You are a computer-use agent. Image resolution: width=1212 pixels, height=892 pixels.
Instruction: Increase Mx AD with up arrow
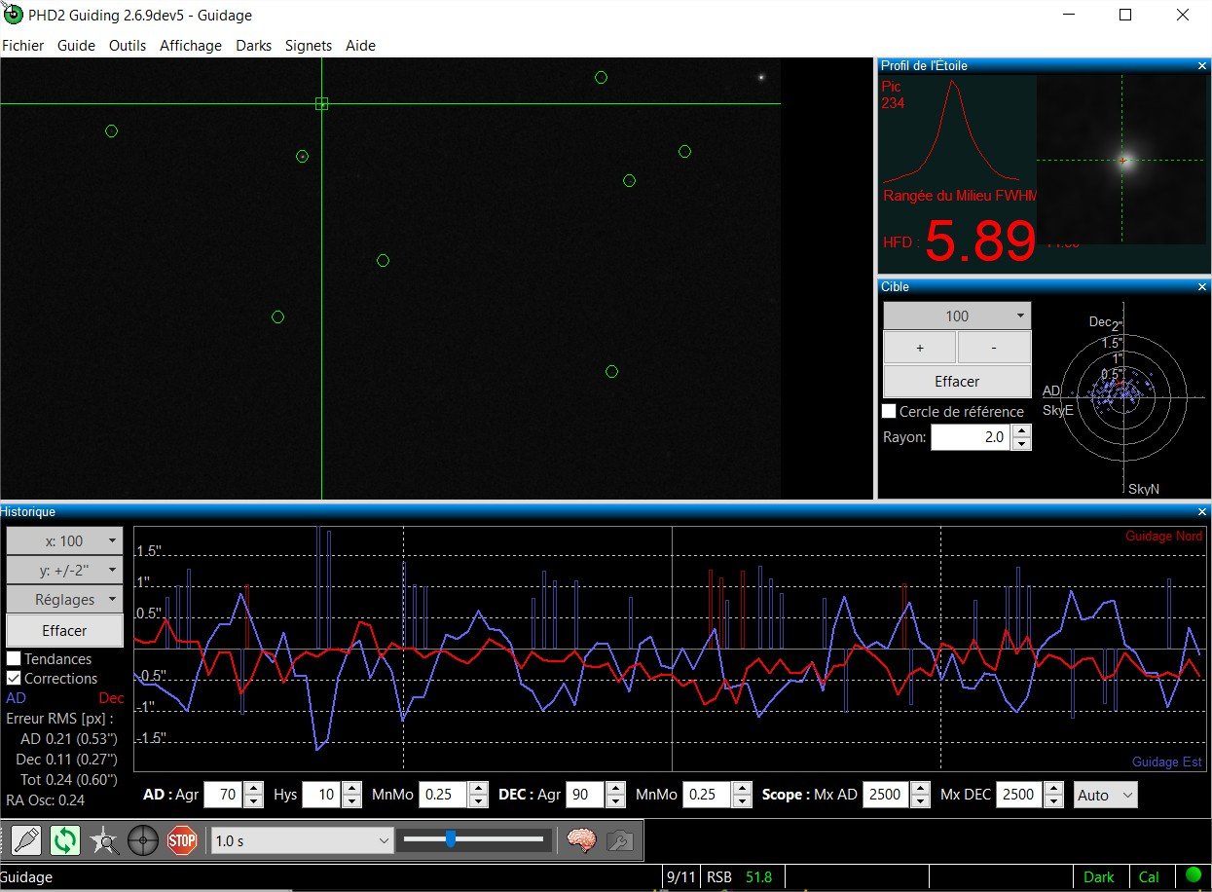(x=921, y=789)
